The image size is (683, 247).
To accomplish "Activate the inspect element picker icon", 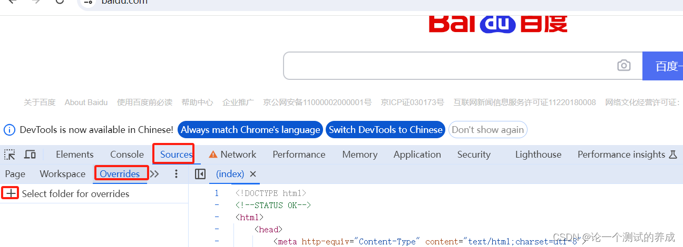I will click(9, 155).
